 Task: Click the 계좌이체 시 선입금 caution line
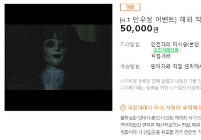[160, 132]
